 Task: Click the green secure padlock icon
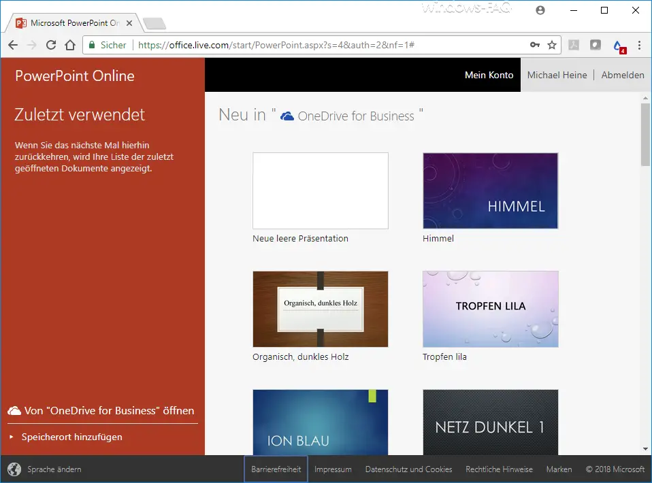[x=92, y=45]
